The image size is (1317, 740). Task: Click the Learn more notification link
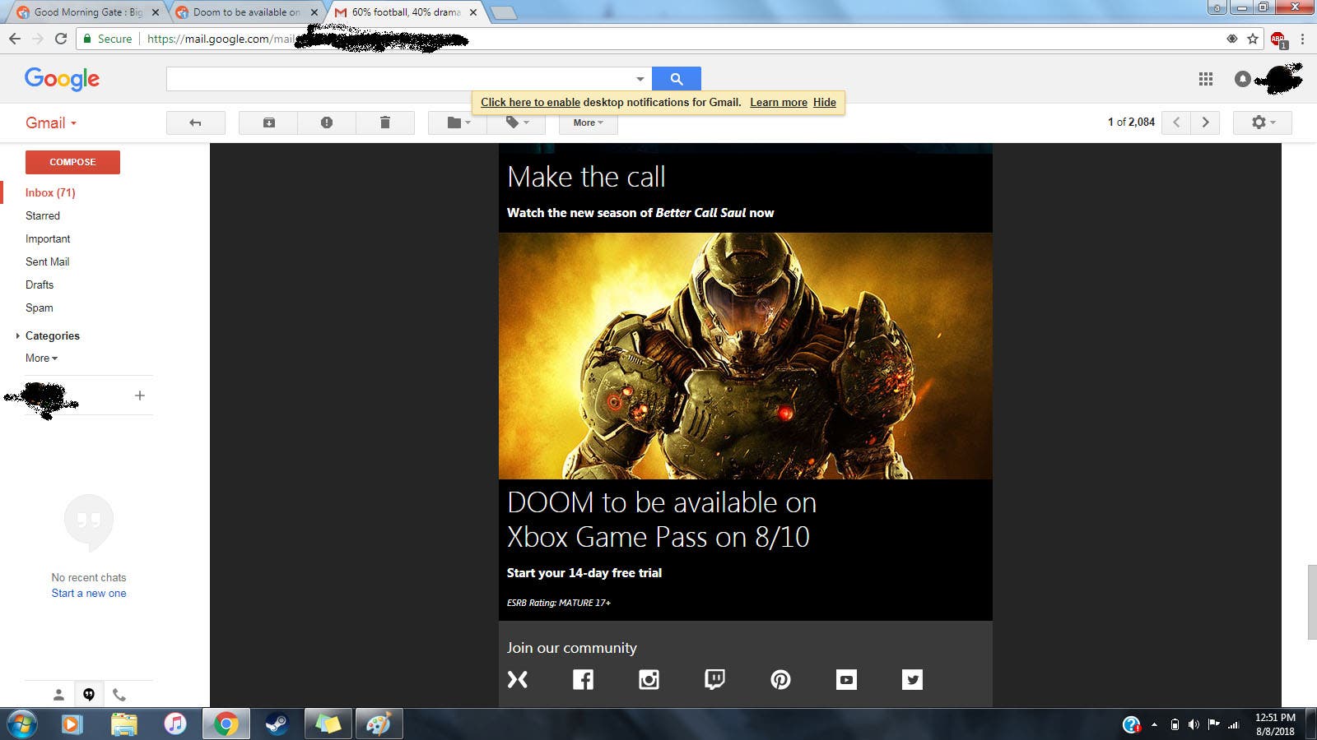(x=779, y=102)
